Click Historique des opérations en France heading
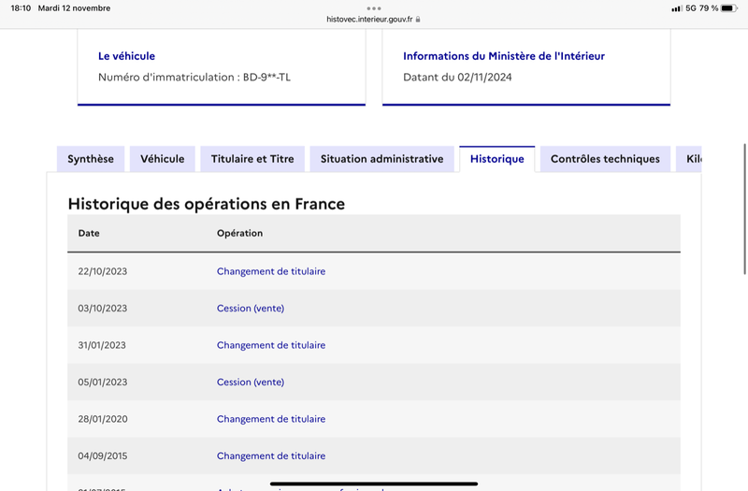The width and height of the screenshot is (748, 491). pyautogui.click(x=206, y=204)
